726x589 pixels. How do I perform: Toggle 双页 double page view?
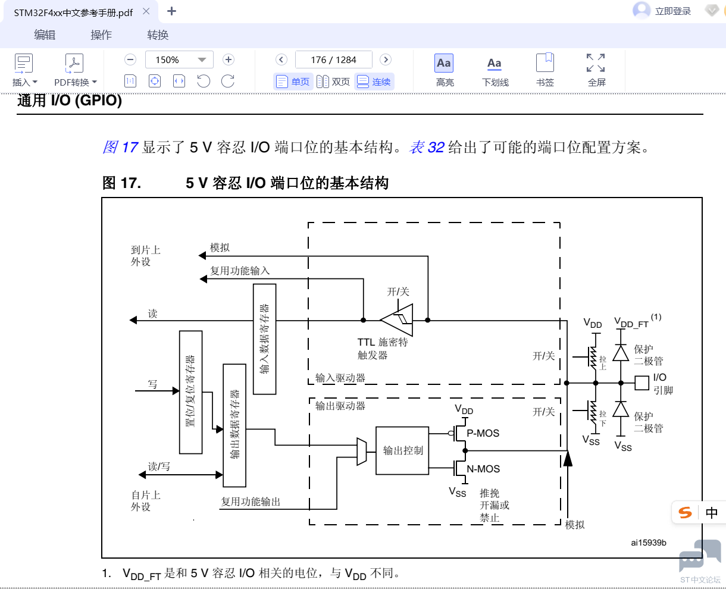click(x=333, y=82)
